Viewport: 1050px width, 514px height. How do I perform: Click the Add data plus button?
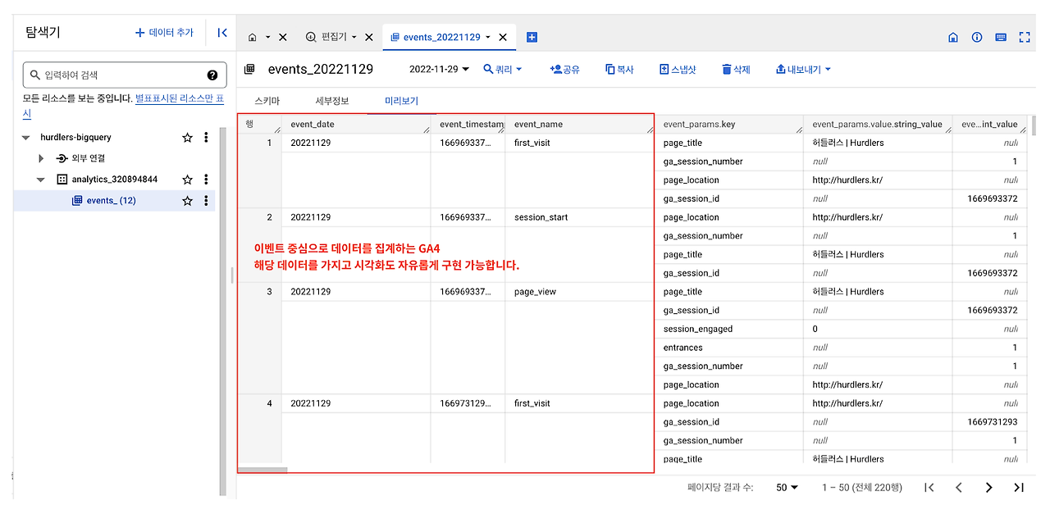click(164, 33)
